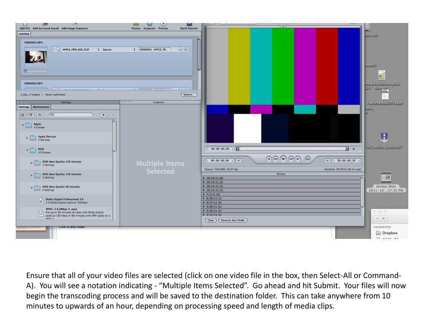Click Clear in the History window

click(211, 220)
